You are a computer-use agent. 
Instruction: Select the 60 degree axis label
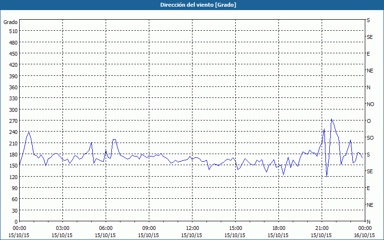tap(15, 199)
